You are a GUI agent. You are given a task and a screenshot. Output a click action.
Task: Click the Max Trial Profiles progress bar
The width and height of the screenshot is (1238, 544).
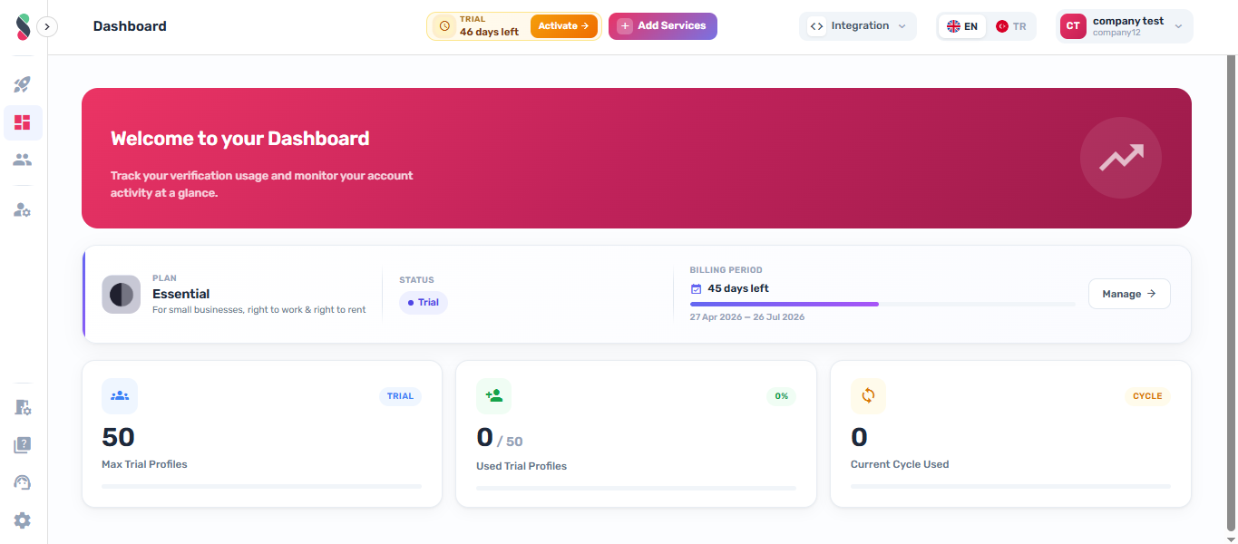click(261, 487)
